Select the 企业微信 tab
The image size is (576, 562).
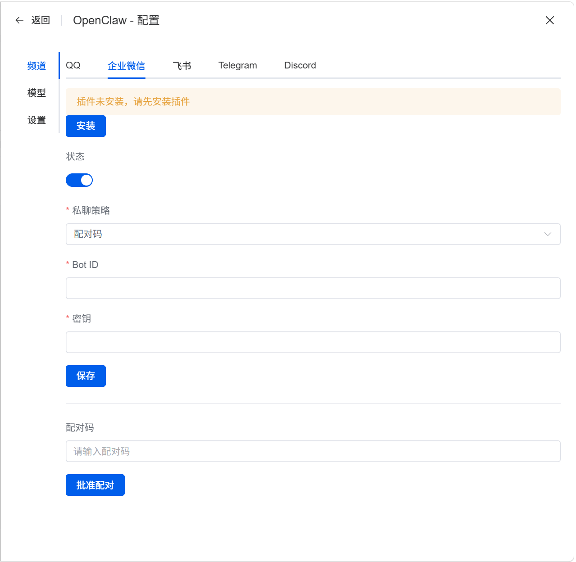pyautogui.click(x=126, y=66)
